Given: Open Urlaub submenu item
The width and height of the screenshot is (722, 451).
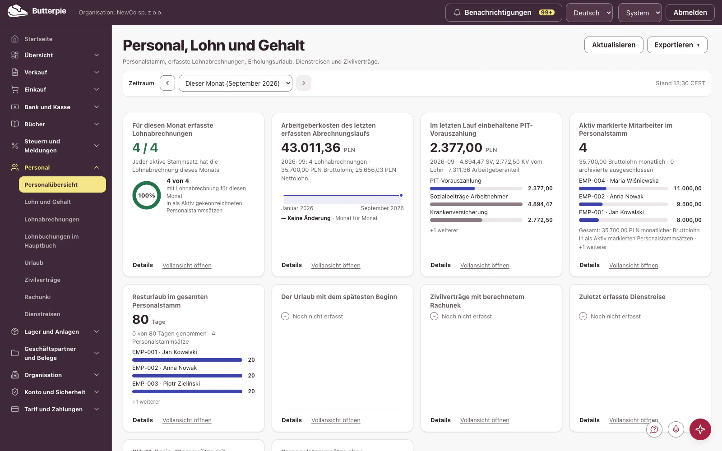Looking at the screenshot, I should point(62,262).
